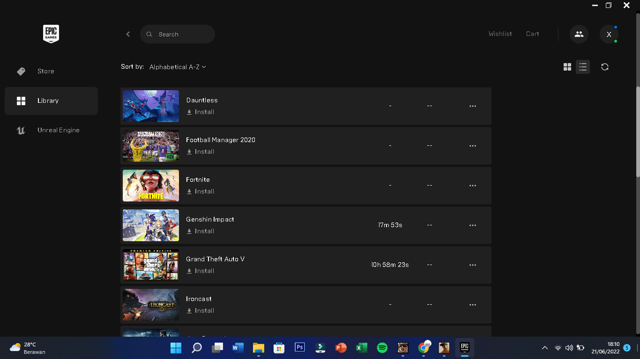Install Grand Theft Auto V

coord(201,271)
